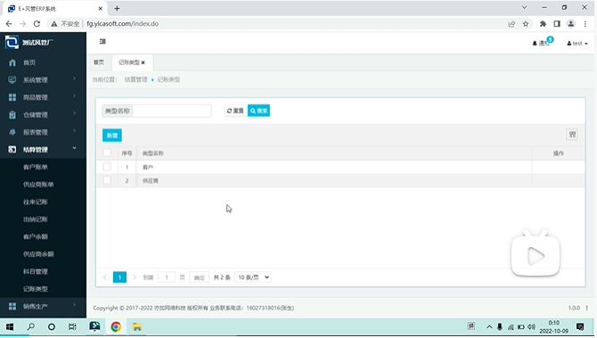This screenshot has width=597, height=338.
Task: Go back using the browser back arrow
Action: (x=9, y=23)
